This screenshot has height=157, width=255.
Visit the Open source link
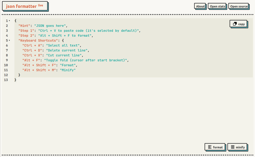pyautogui.click(x=239, y=6)
